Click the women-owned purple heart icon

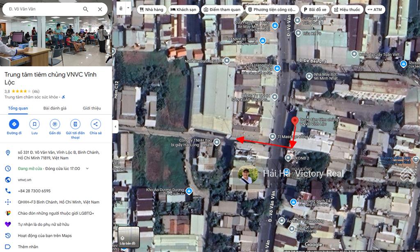8,225
